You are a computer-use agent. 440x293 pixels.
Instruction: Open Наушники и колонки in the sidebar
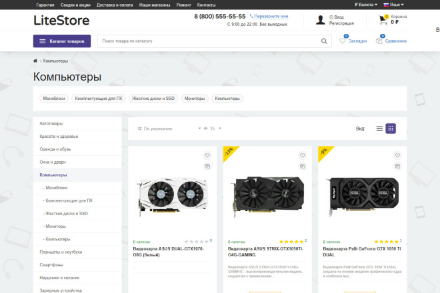click(x=77, y=278)
